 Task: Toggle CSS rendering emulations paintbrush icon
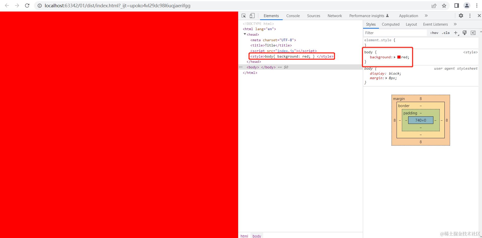click(465, 33)
